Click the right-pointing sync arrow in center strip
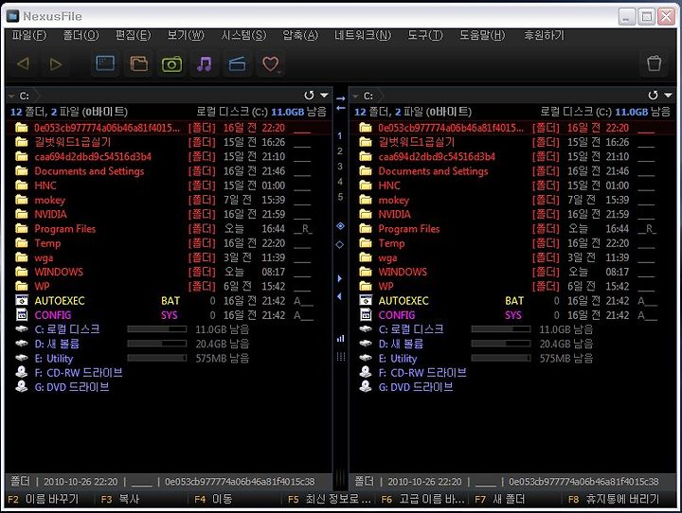Screen dimensions: 682x513 point(341,98)
